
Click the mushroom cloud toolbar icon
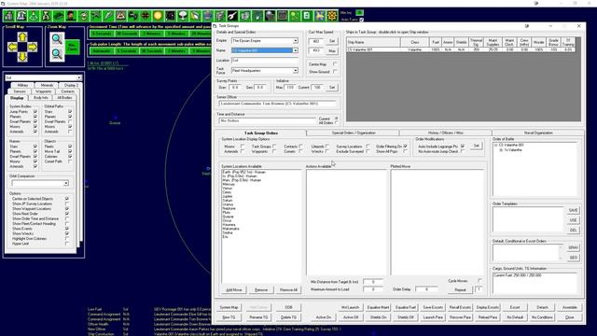coord(183,16)
